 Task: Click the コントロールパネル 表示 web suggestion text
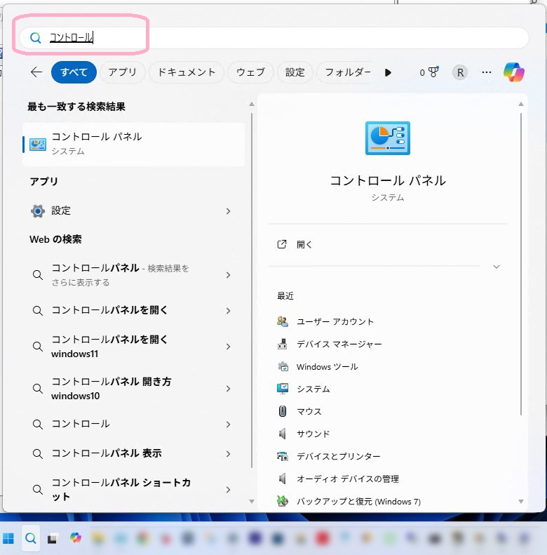[x=107, y=453]
